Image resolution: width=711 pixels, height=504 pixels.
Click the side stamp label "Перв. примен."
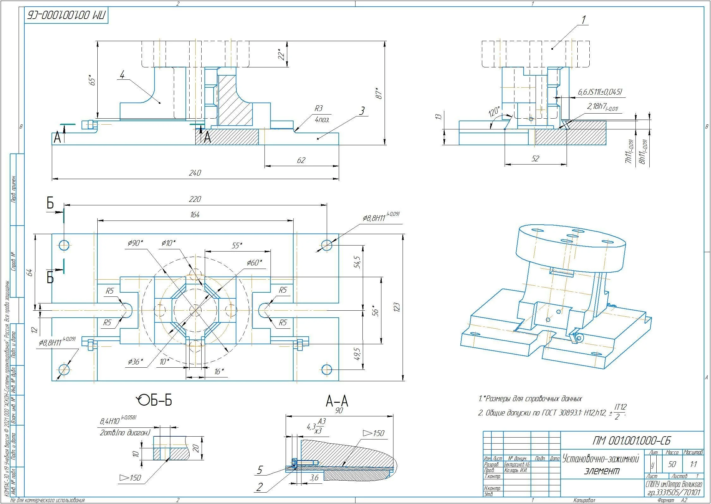click(14, 189)
